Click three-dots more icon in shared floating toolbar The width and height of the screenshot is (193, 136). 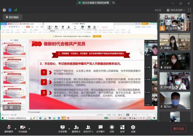75,27
